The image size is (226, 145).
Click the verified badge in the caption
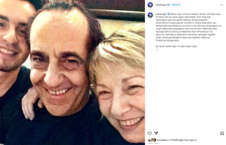coord(168,14)
